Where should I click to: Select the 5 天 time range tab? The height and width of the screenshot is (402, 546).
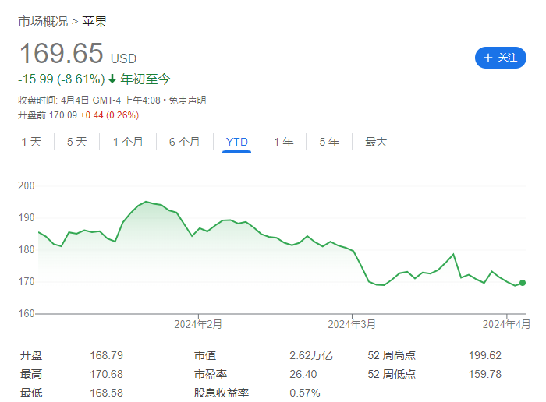tap(76, 142)
